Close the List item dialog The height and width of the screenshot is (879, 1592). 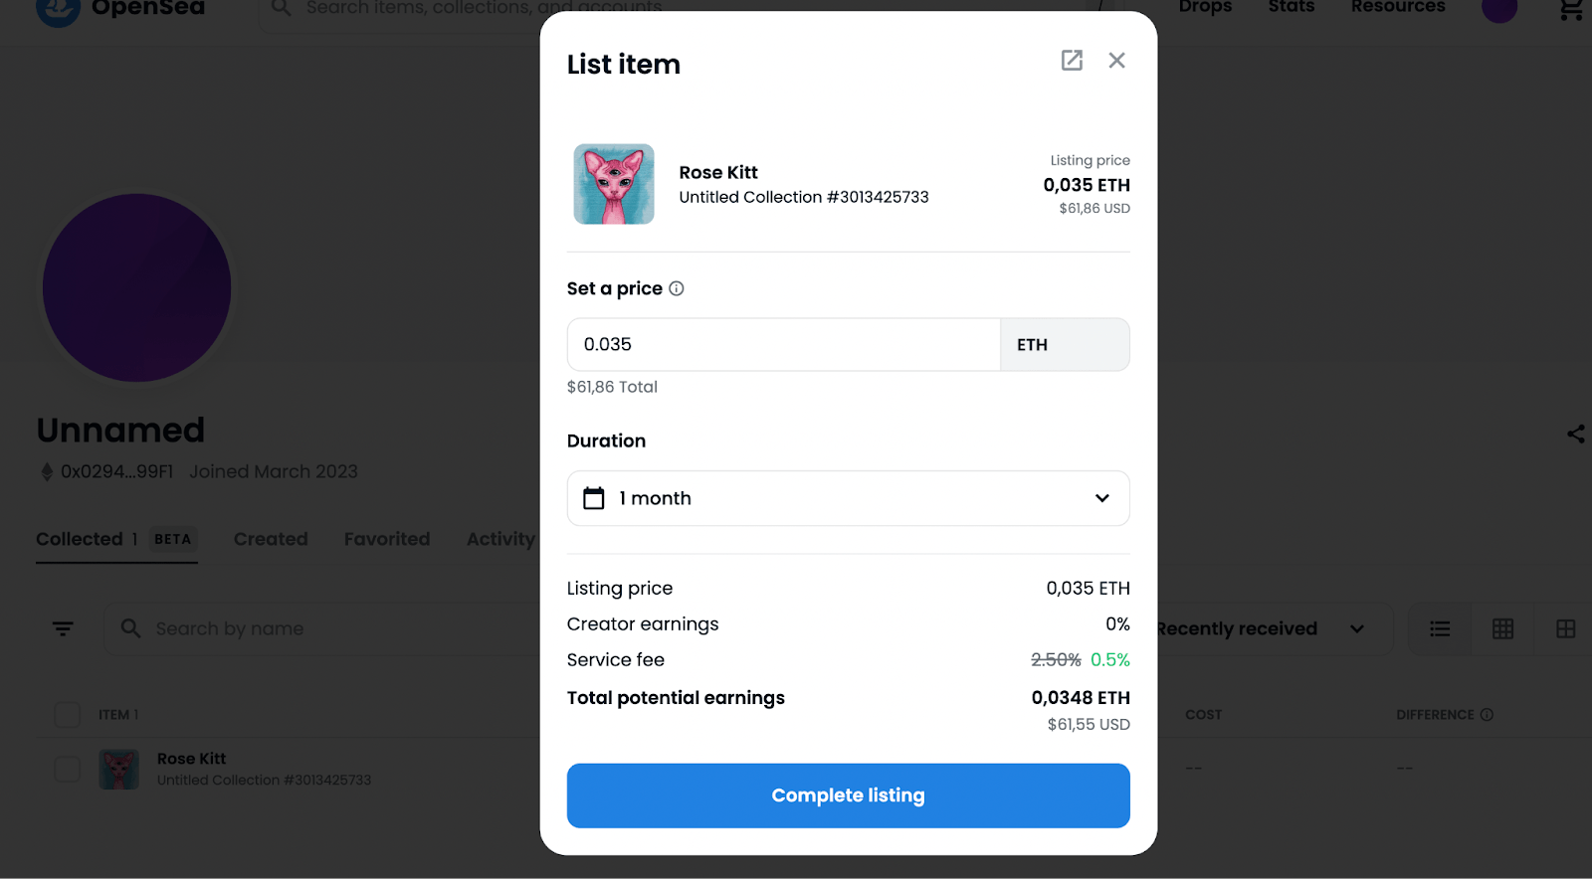[x=1117, y=61]
